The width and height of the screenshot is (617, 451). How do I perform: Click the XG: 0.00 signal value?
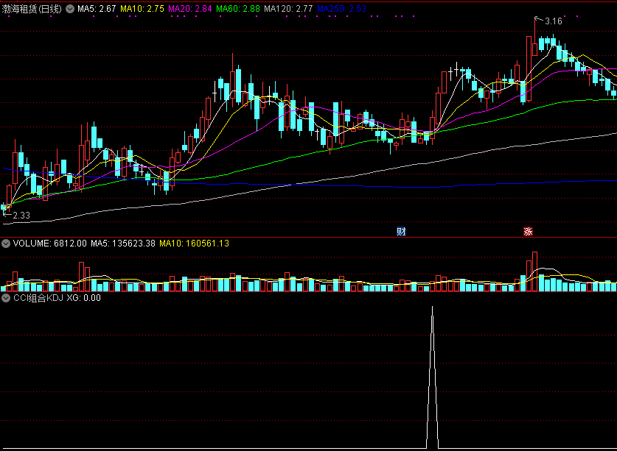coord(83,298)
